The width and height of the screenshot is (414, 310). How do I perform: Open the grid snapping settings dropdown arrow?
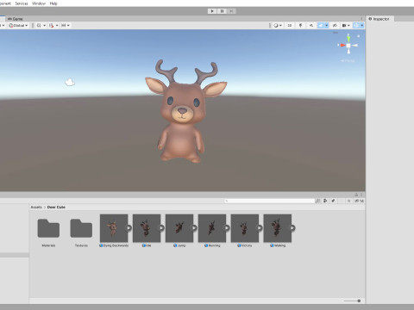click(x=57, y=25)
